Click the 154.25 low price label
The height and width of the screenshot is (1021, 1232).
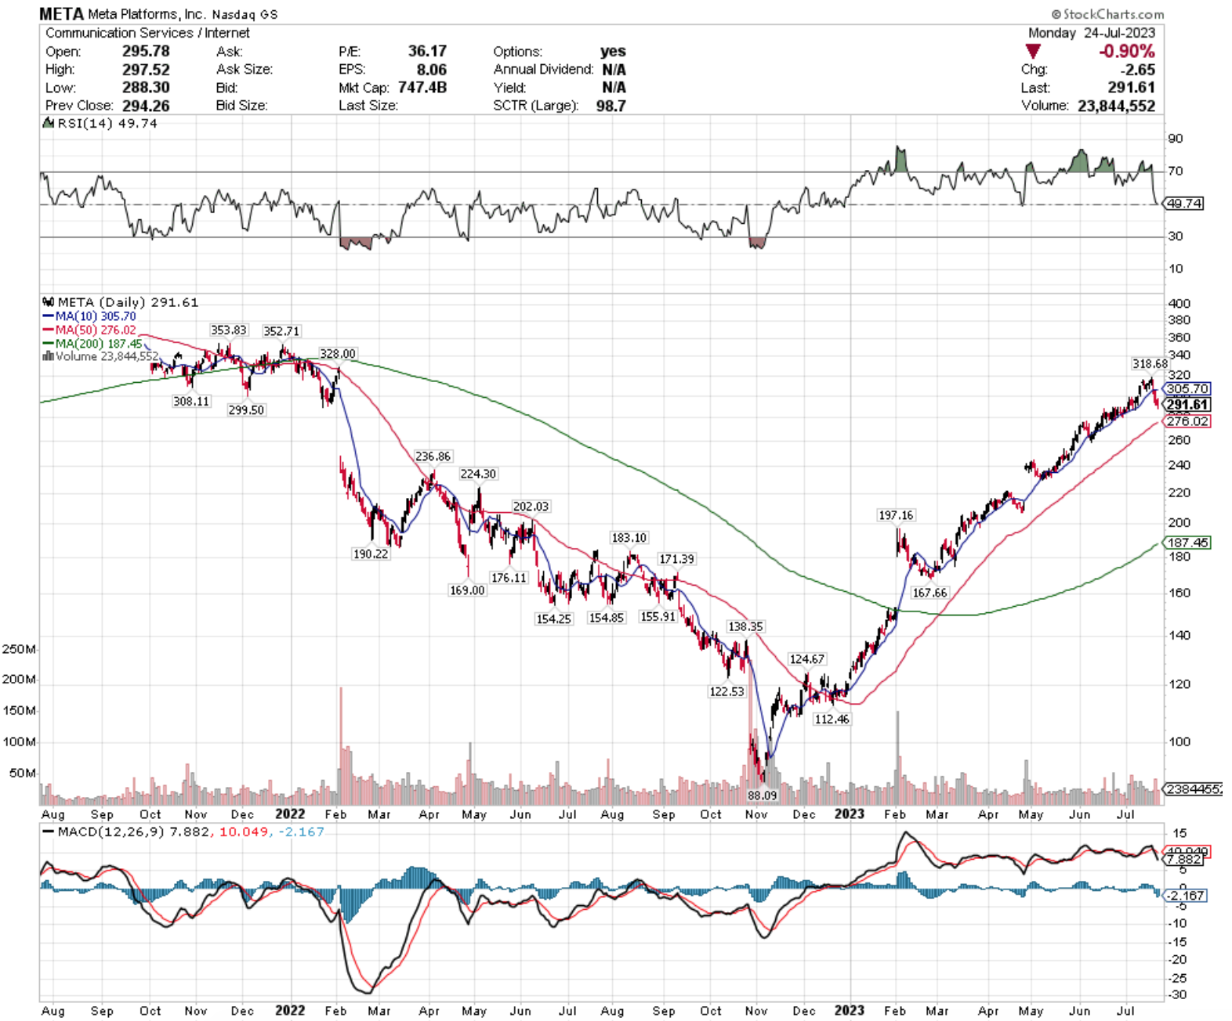coord(553,619)
